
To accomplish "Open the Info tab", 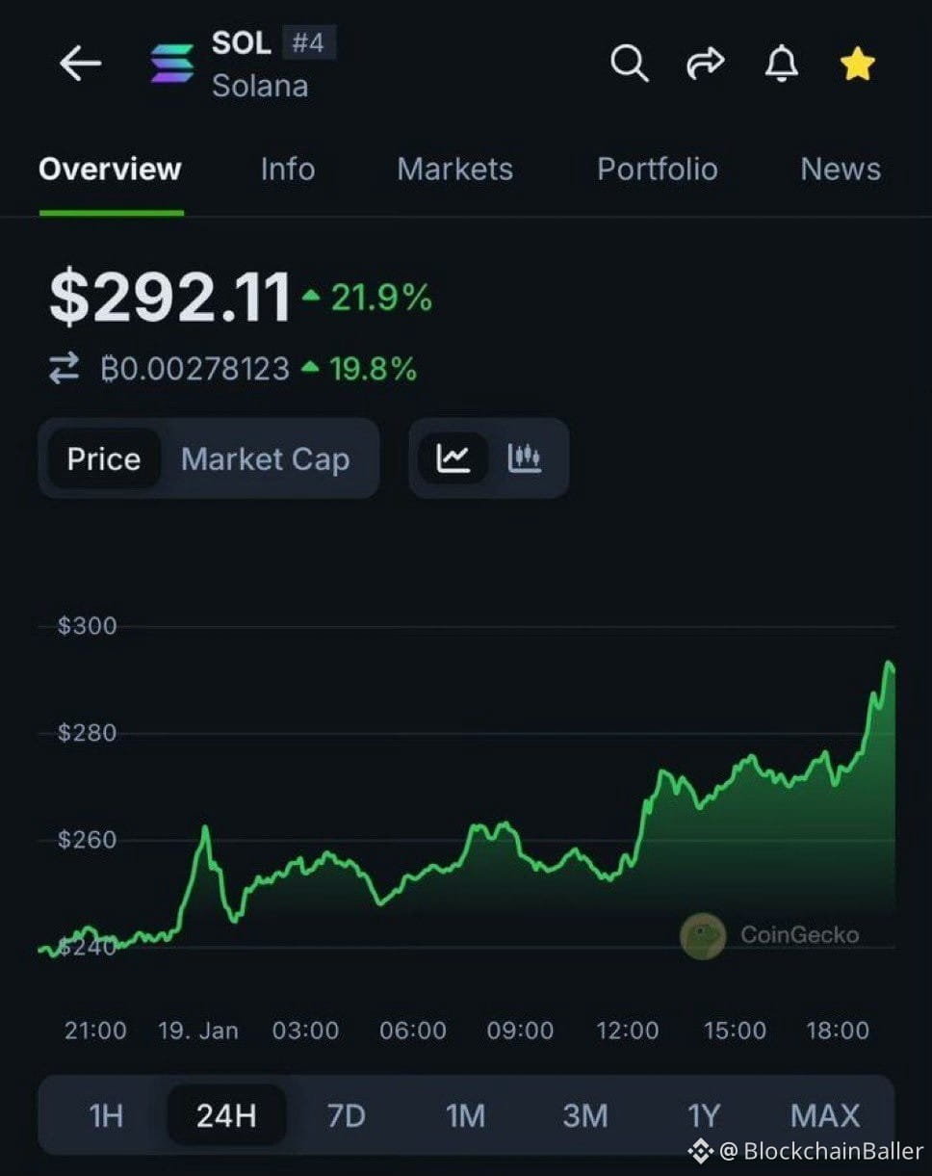I will click(x=287, y=169).
